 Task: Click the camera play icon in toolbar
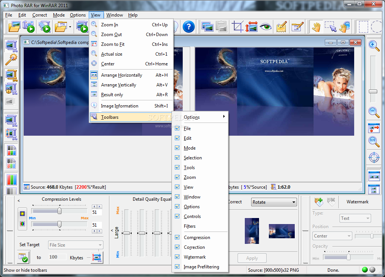pos(29,27)
